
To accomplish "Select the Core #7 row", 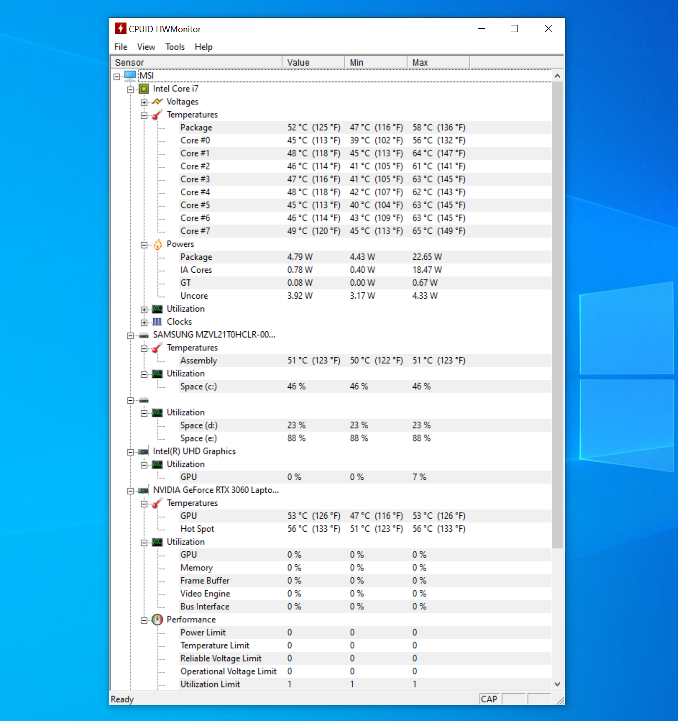I will (x=365, y=231).
